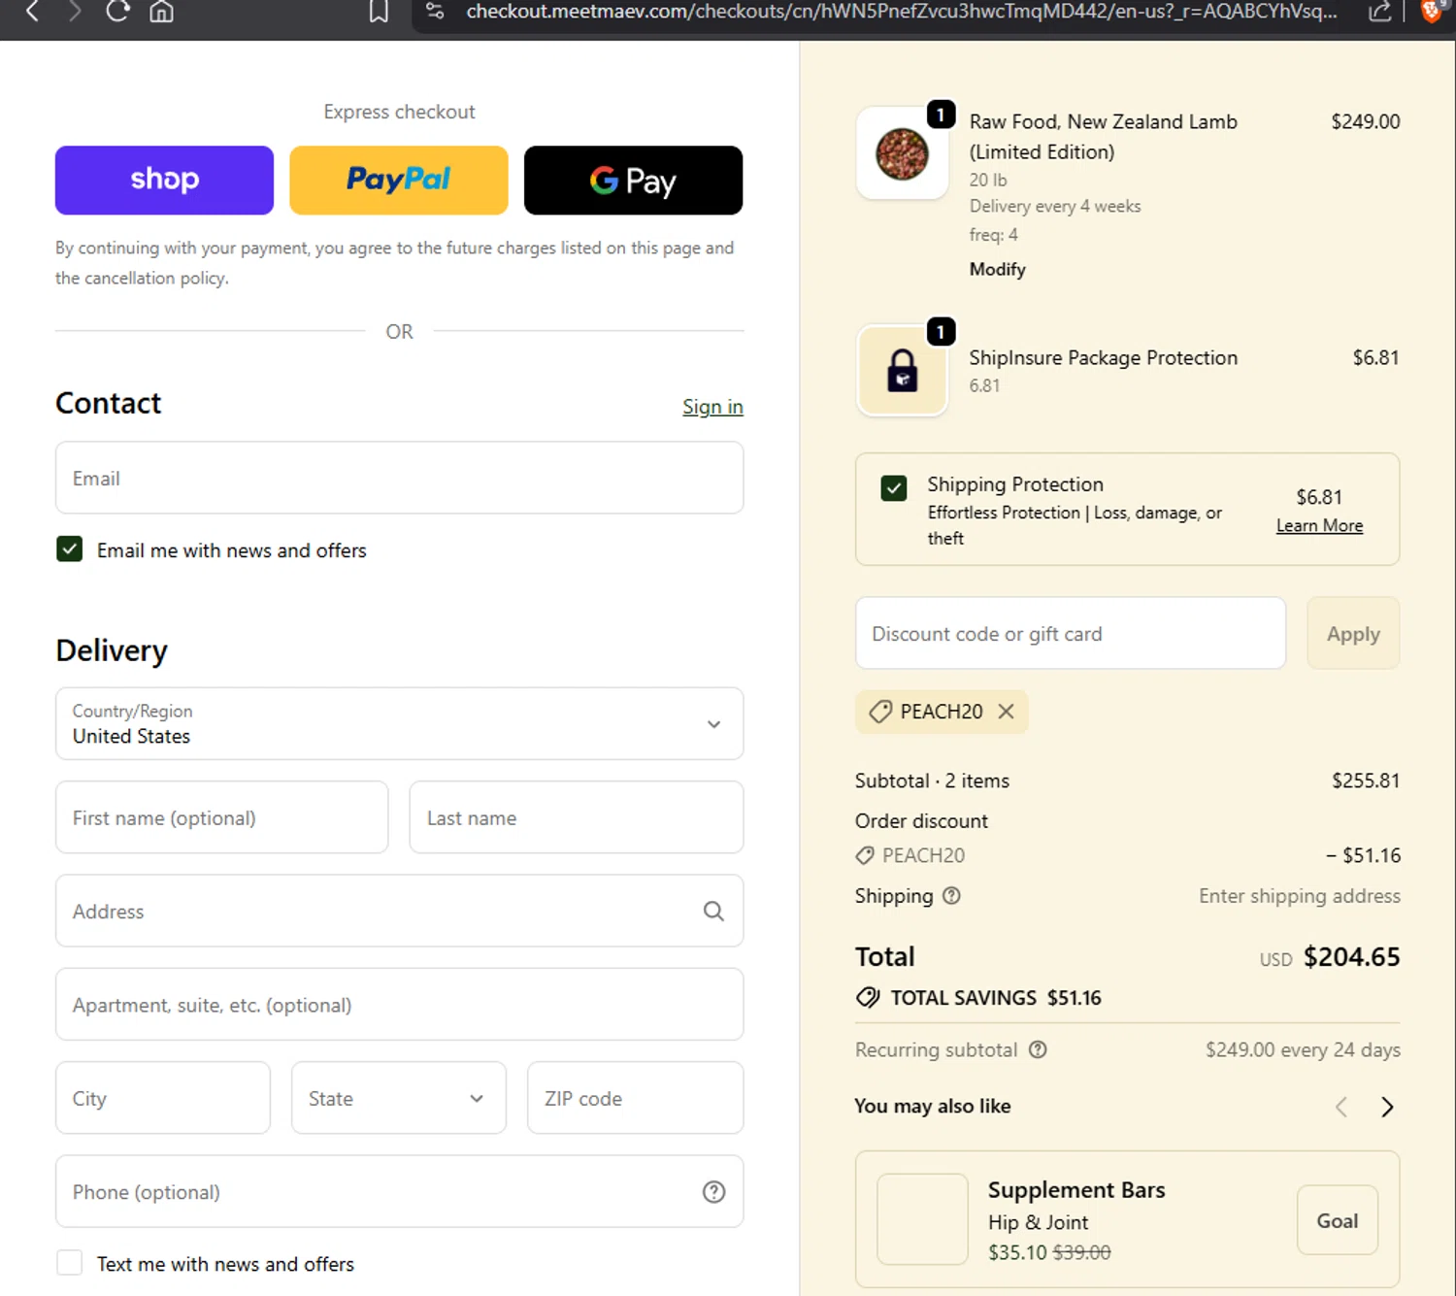
Task: Remove the PEACH20 discount with the X
Action: pos(1007,712)
